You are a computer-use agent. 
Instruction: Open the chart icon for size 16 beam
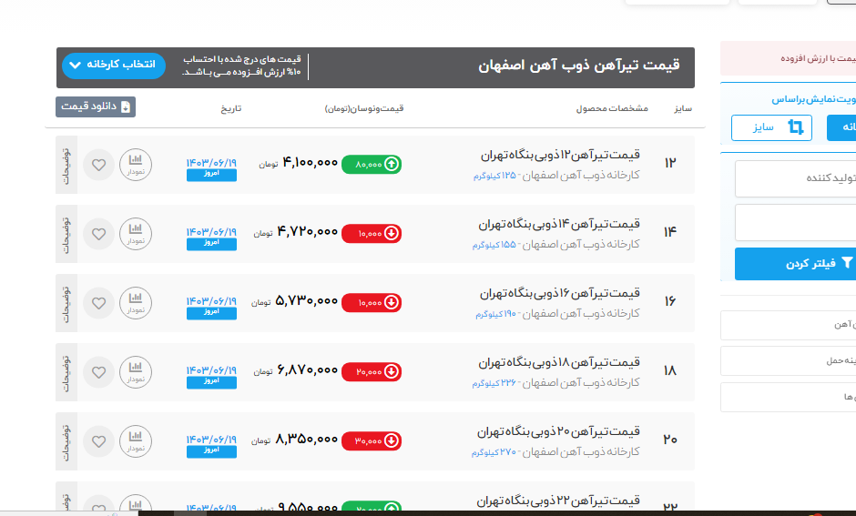click(x=136, y=302)
